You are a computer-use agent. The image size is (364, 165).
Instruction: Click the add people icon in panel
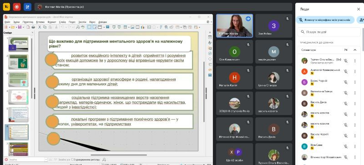pyautogui.click(x=361, y=20)
